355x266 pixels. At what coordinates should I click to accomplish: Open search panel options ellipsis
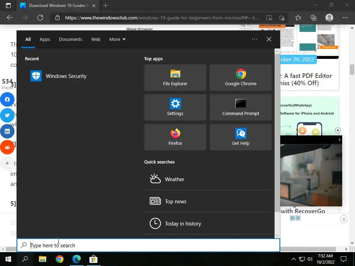(x=254, y=39)
